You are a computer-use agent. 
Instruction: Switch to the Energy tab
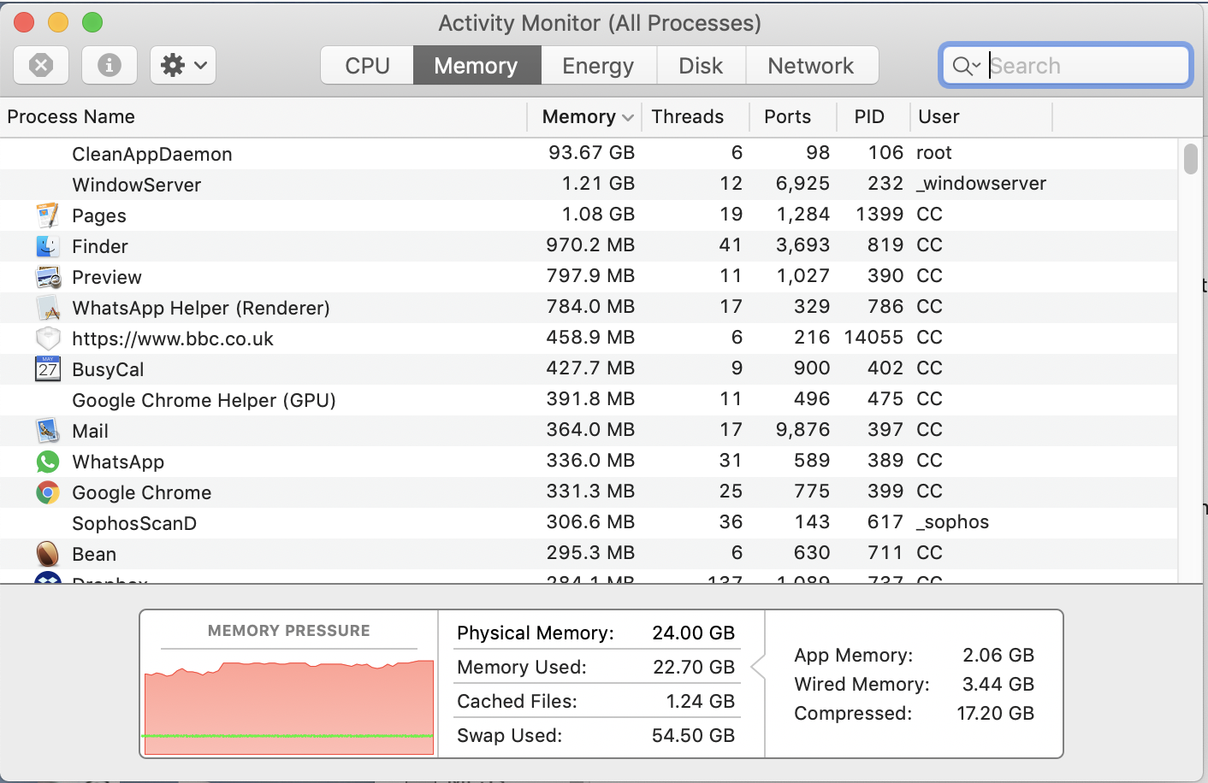598,66
